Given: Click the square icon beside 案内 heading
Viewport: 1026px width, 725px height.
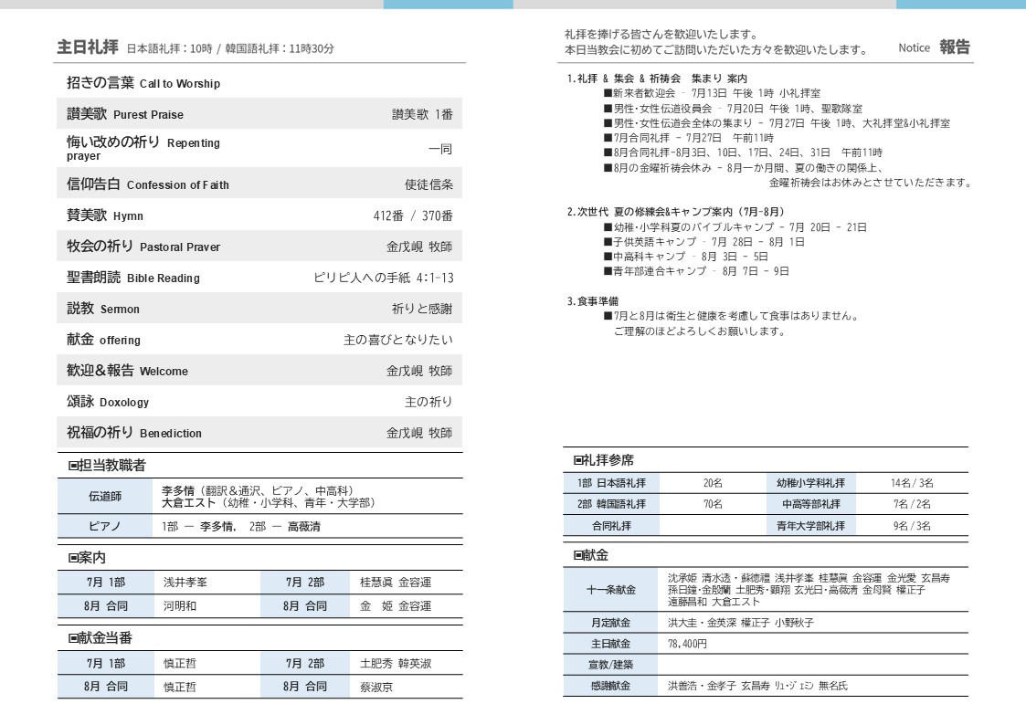Looking at the screenshot, I should tap(74, 558).
